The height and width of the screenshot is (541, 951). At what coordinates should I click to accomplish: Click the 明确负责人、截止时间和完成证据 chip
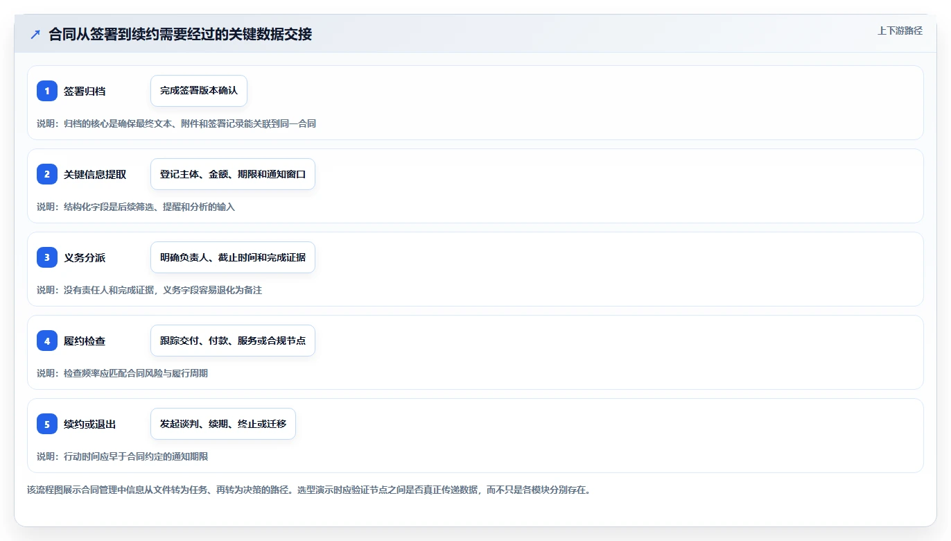[x=233, y=257]
